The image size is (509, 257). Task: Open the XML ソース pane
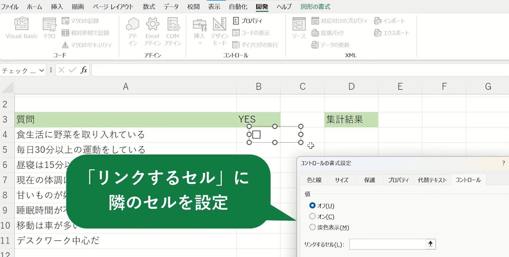point(299,28)
